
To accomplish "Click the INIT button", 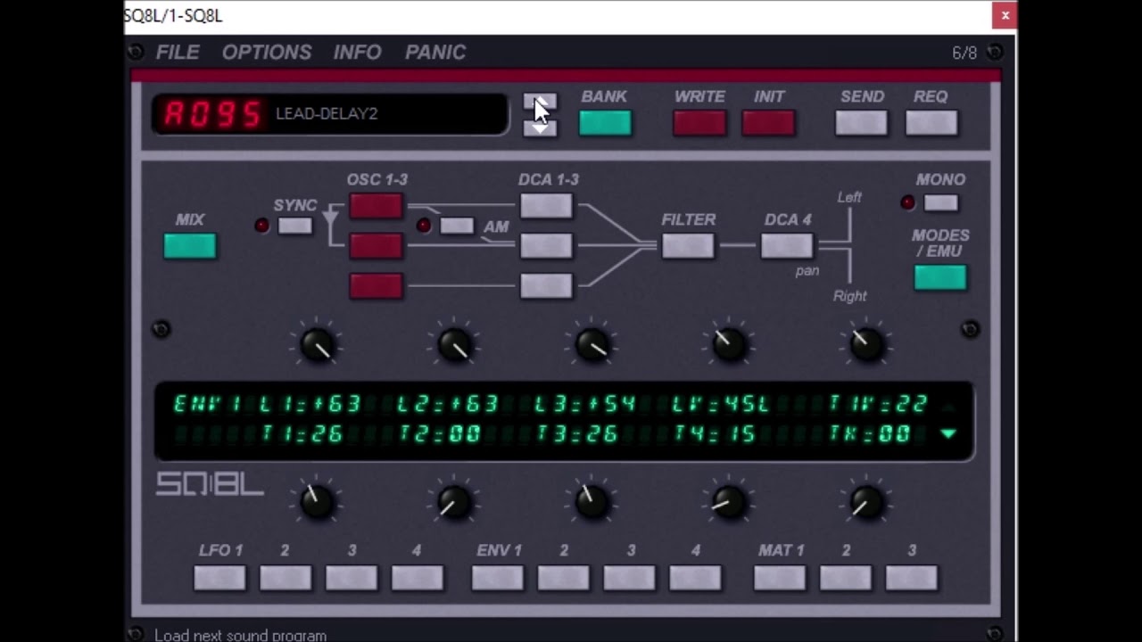I will (768, 123).
